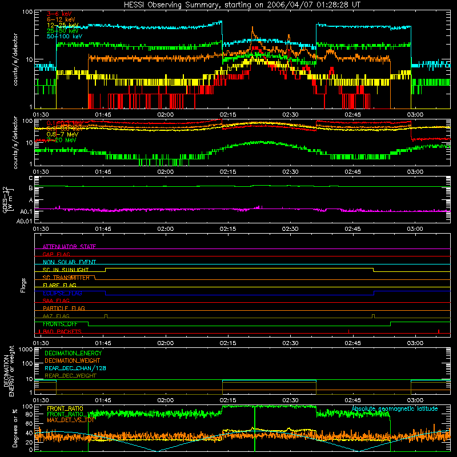457x457 pixels.
Task: Click the 'A0.01' GOES class tick label
Action: click(24, 221)
